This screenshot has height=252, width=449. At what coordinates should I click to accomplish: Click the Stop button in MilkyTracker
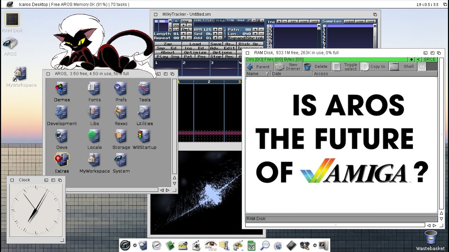point(216,56)
